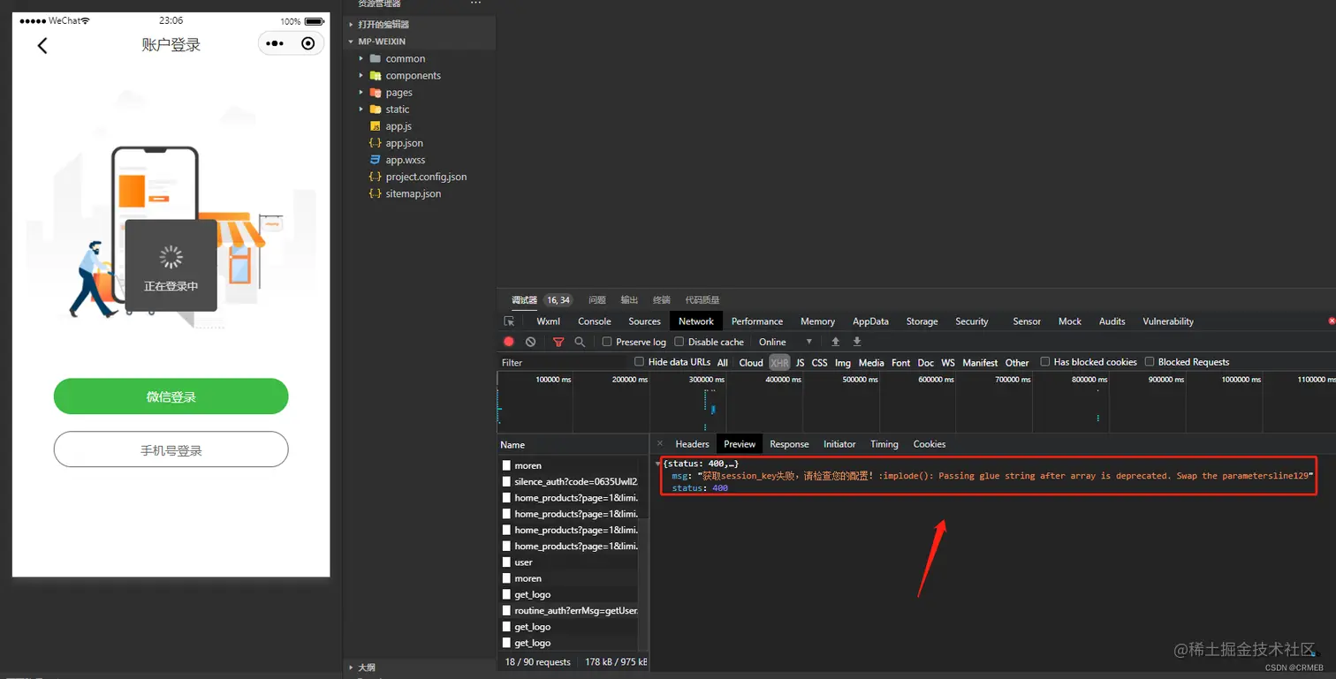Viewport: 1336px width, 679px height.
Task: Select the silence_auth request row
Action: [x=573, y=482]
